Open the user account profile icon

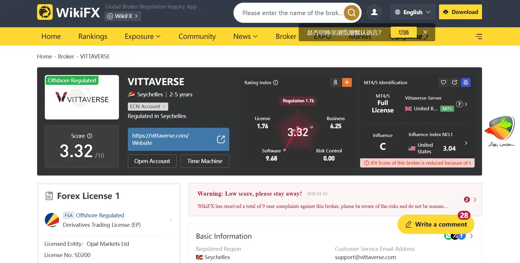pyautogui.click(x=374, y=12)
